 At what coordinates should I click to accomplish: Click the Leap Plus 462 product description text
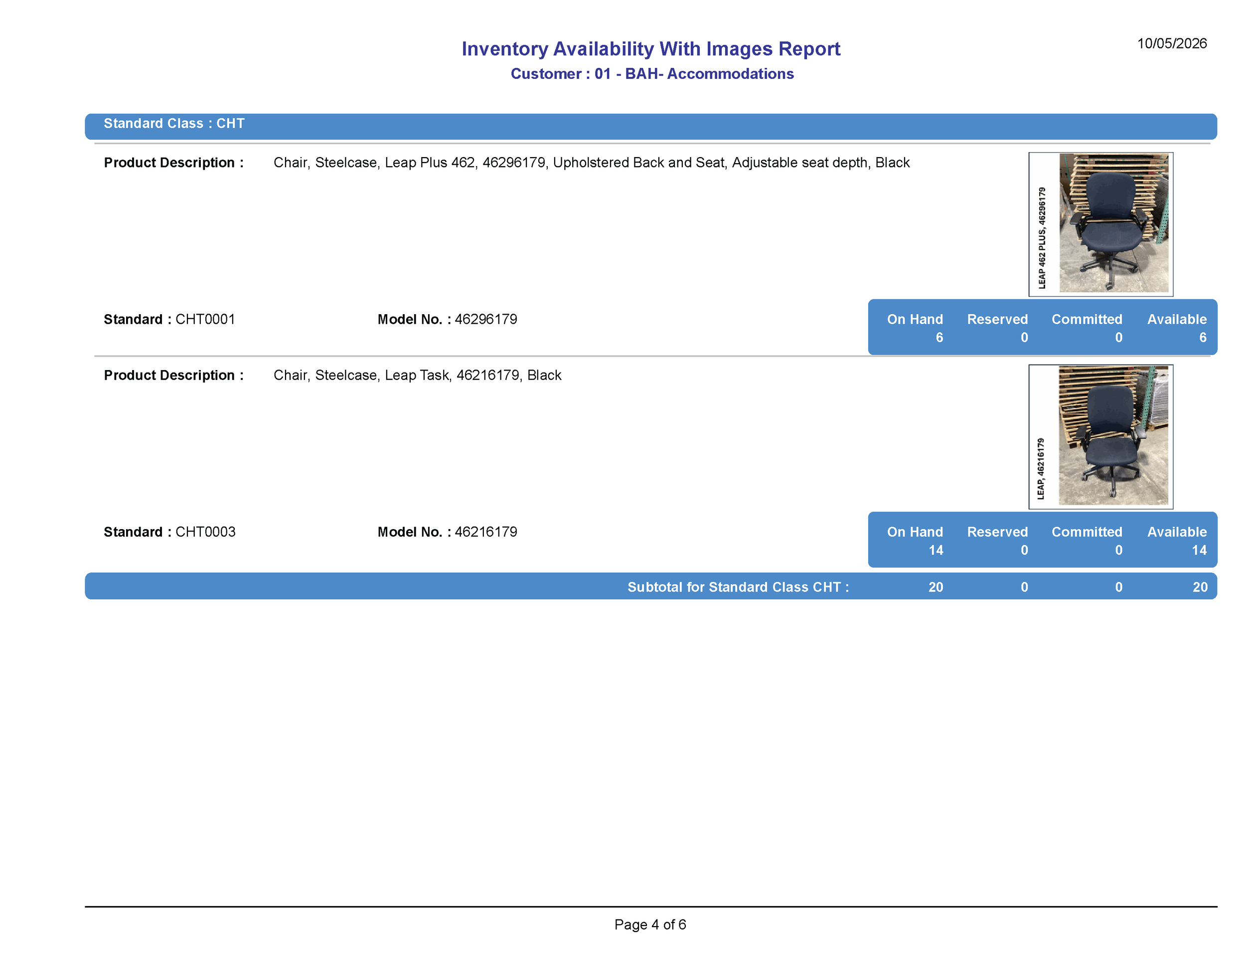592,163
